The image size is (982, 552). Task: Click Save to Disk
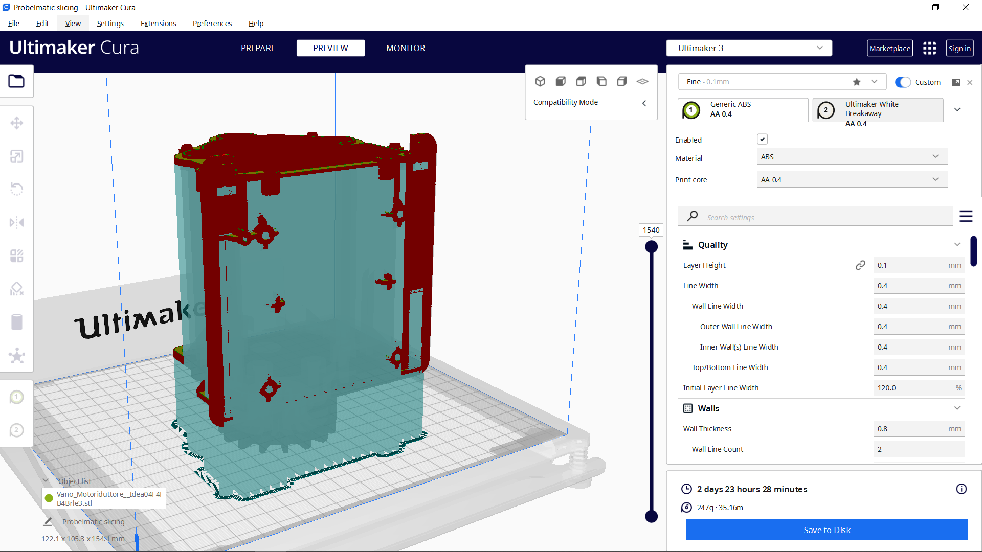coord(826,530)
